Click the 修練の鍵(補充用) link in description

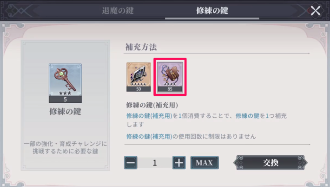pyautogui.click(x=149, y=116)
